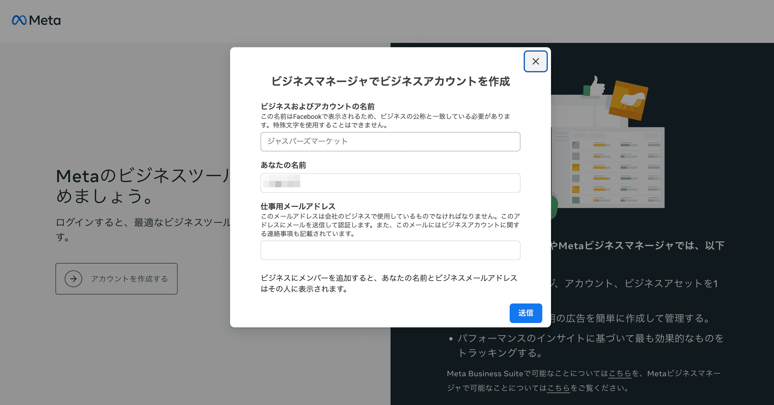Screen dimensions: 774x405
Task: Click the orange chair product image
Action: (x=628, y=100)
